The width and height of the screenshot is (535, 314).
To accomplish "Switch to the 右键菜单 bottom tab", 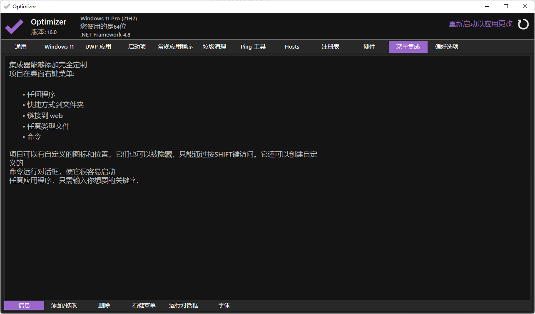I will click(x=144, y=305).
